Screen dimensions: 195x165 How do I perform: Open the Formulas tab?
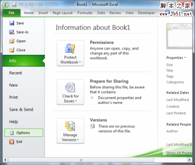click(85, 13)
